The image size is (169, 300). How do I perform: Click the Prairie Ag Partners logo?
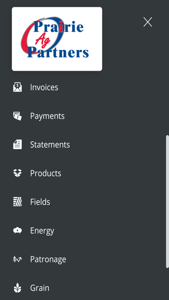pos(57,39)
